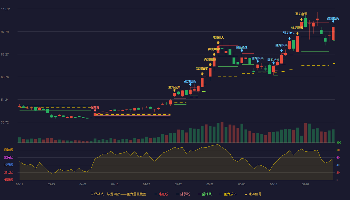Click the 出货区 zone label
This screenshot has width=350, height=200.
[x=9, y=157]
